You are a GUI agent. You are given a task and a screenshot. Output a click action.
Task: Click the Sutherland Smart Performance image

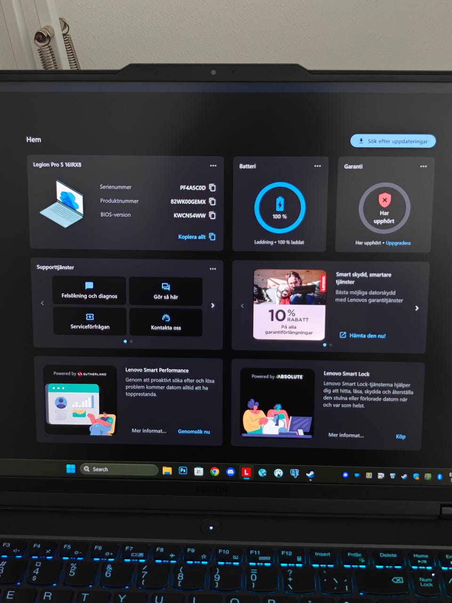click(x=80, y=400)
